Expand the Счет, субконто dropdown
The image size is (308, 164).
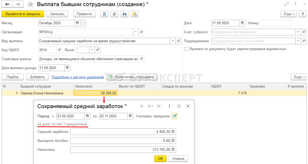click(x=298, y=32)
